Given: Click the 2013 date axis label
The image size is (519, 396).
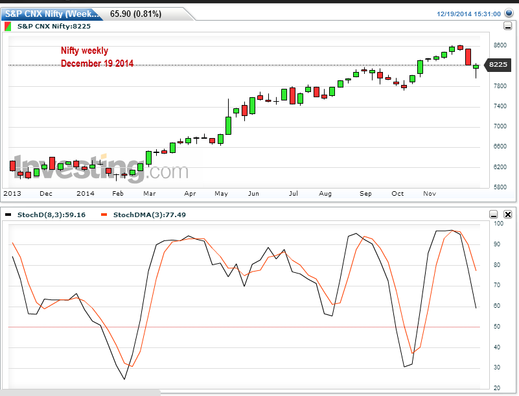Looking at the screenshot, I should pyautogui.click(x=12, y=194).
